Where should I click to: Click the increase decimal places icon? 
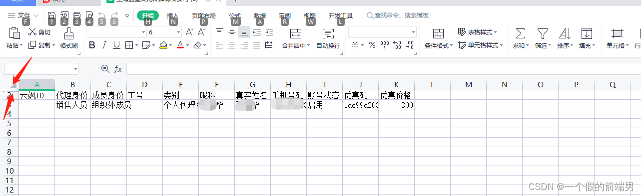[x=397, y=45]
